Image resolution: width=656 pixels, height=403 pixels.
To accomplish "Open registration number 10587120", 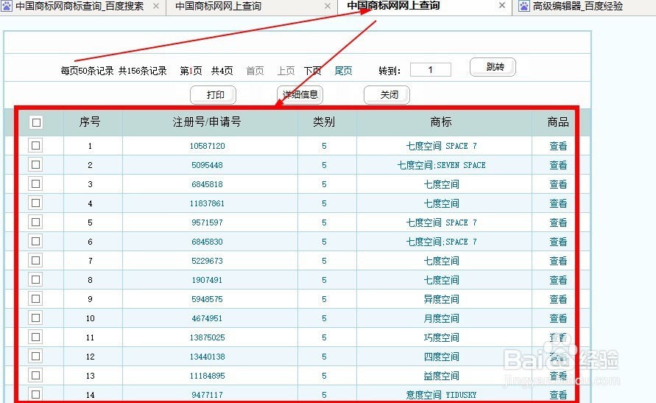I will tap(207, 146).
